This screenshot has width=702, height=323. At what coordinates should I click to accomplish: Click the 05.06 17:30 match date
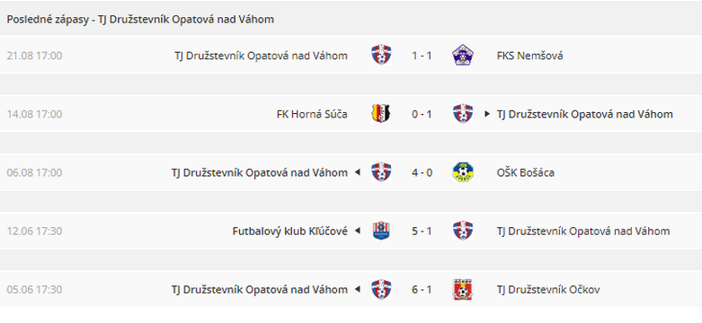[34, 290]
